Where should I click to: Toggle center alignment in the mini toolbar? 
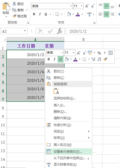click(61, 59)
